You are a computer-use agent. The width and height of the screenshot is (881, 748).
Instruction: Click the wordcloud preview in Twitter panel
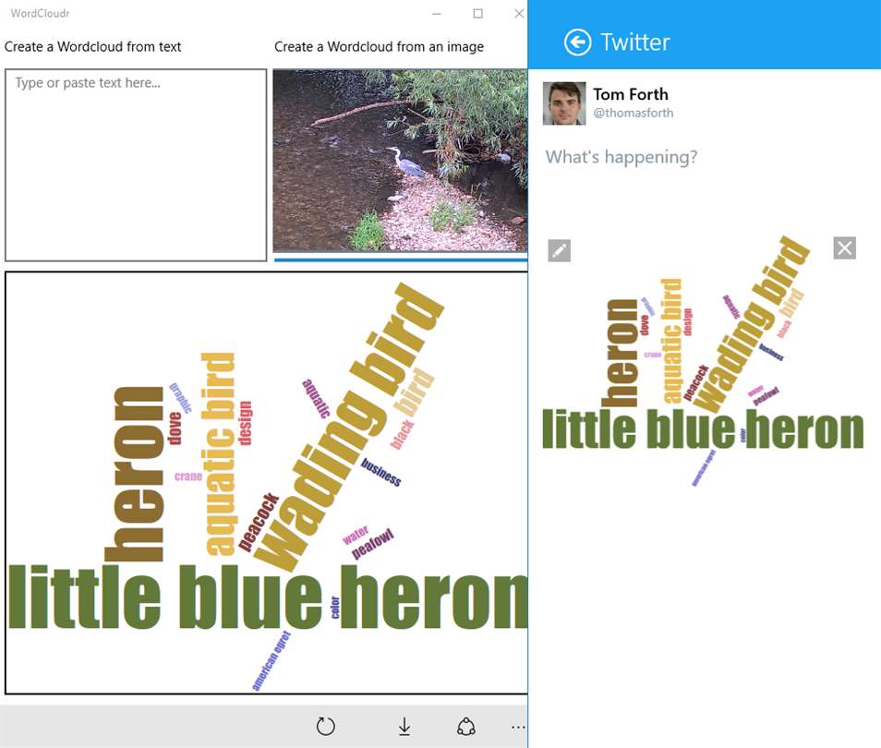(703, 361)
